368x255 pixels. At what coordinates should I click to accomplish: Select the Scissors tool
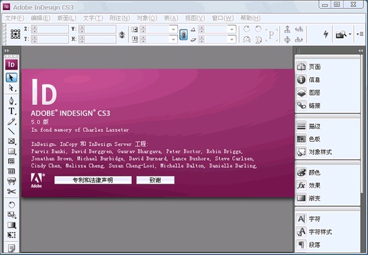11,191
